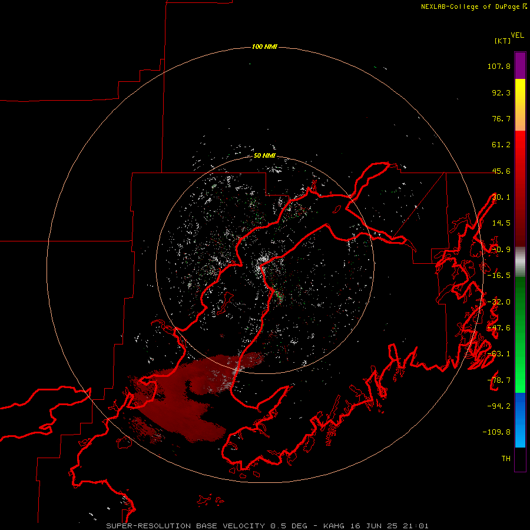
Task: Click the -32.0 velocity scale label
Action: point(499,302)
